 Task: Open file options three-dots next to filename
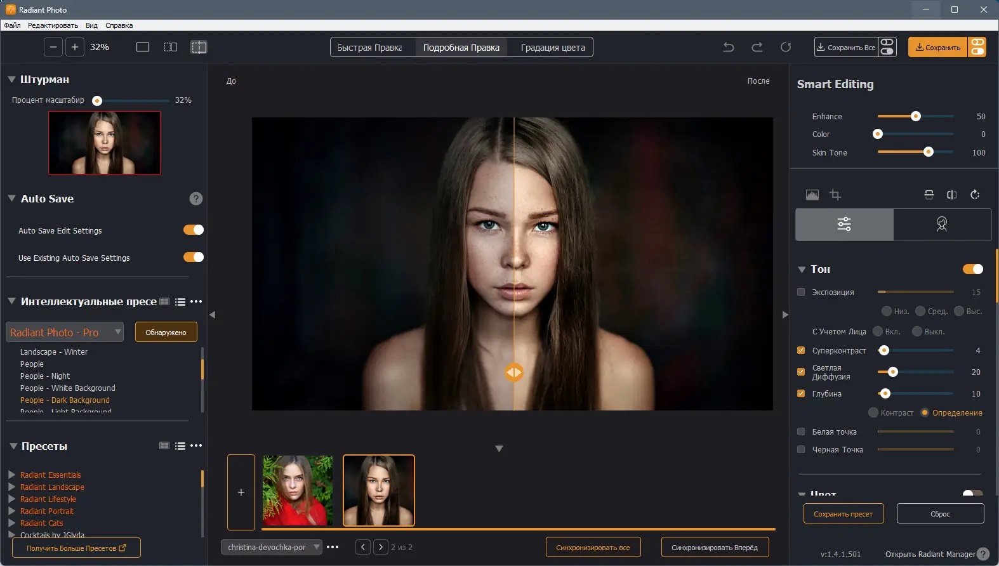[x=333, y=547]
